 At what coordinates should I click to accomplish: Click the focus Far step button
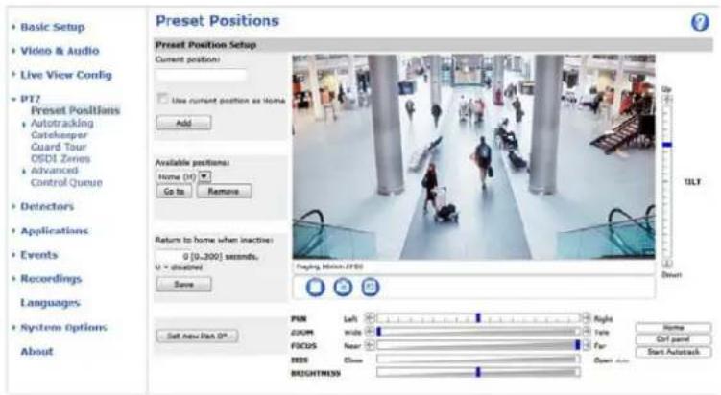[x=587, y=345]
